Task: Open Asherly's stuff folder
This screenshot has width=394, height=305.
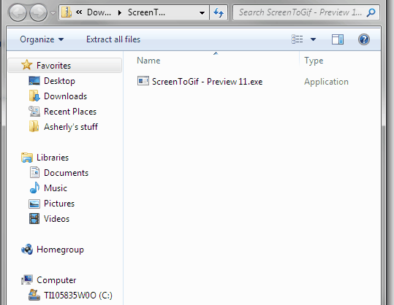Action: [x=71, y=127]
